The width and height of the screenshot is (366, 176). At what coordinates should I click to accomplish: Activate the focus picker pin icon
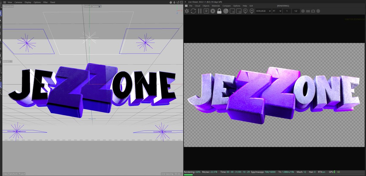click(245, 11)
